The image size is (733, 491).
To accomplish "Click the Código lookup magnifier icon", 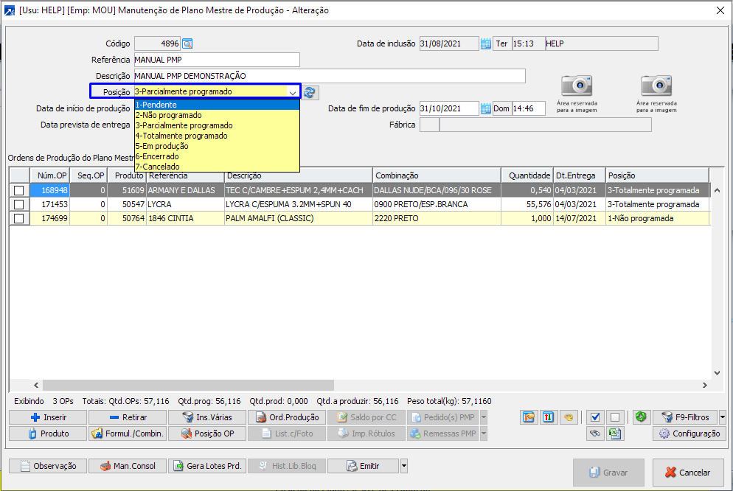I will pos(187,44).
